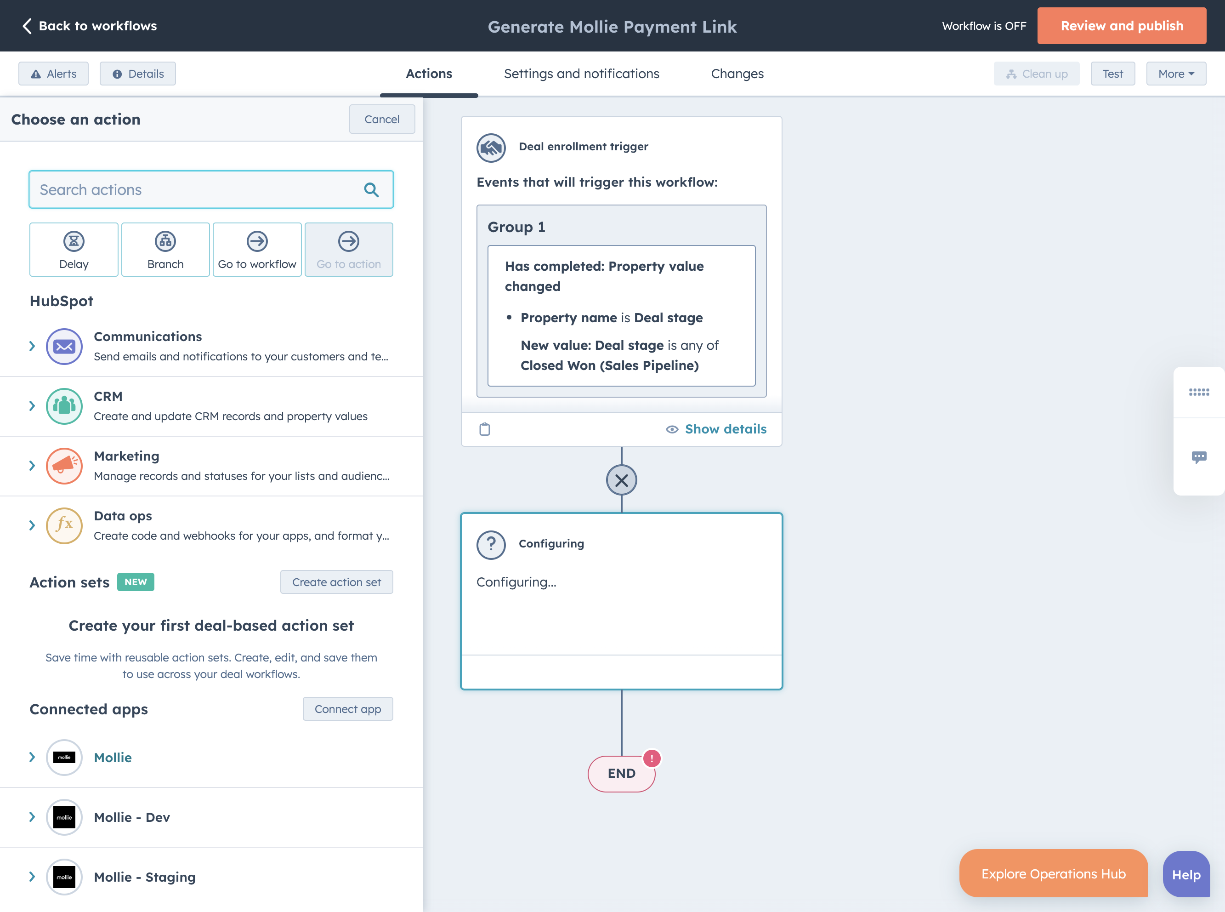Image resolution: width=1225 pixels, height=912 pixels.
Task: Cancel choosing an action
Action: [x=382, y=119]
